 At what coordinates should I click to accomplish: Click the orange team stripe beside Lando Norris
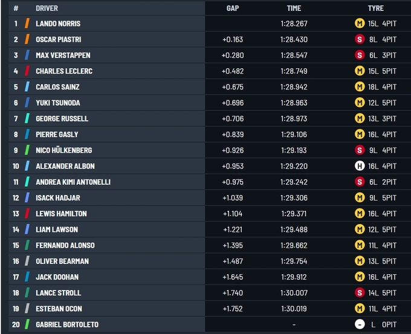(x=27, y=24)
